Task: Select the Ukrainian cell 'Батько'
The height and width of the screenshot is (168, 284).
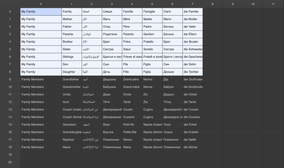Action: [x=173, y=27]
